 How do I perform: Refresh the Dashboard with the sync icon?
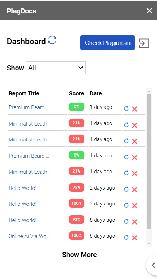(52, 40)
